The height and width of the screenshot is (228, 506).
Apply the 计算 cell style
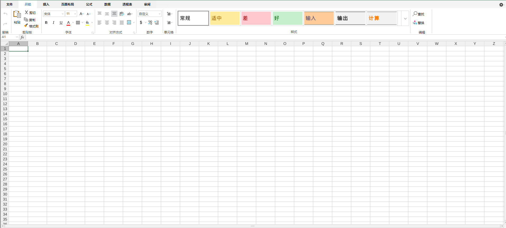382,18
